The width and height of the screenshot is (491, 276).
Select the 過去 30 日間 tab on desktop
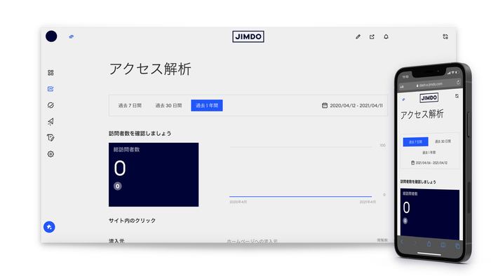pyautogui.click(x=168, y=106)
